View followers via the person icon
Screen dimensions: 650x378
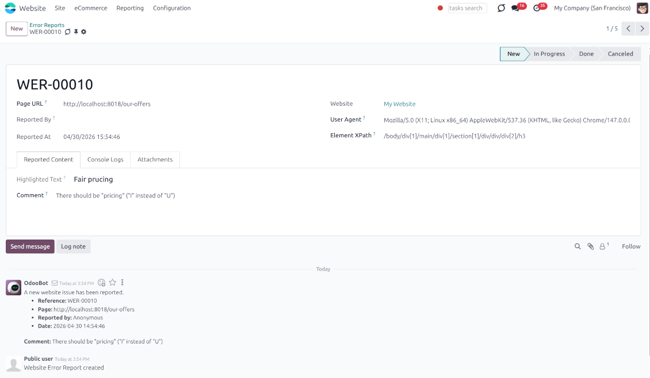point(602,246)
